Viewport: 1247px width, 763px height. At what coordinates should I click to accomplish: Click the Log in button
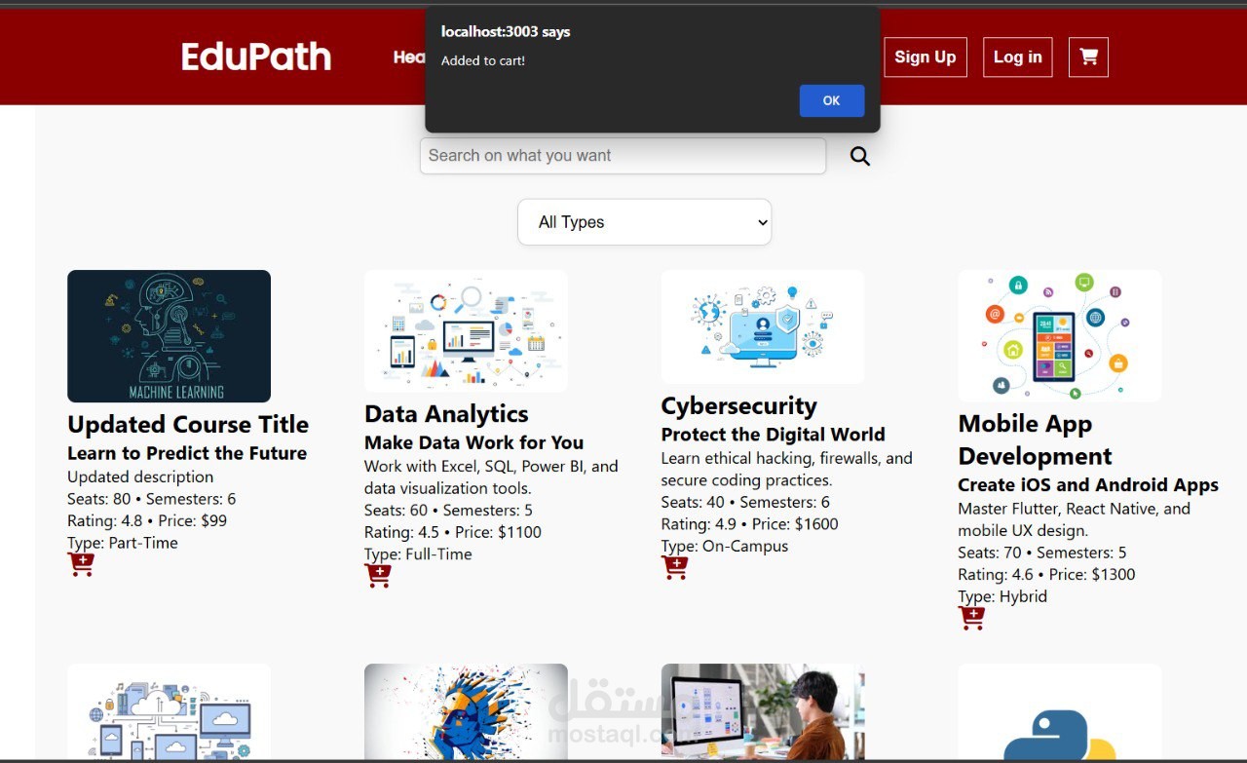click(x=1017, y=57)
